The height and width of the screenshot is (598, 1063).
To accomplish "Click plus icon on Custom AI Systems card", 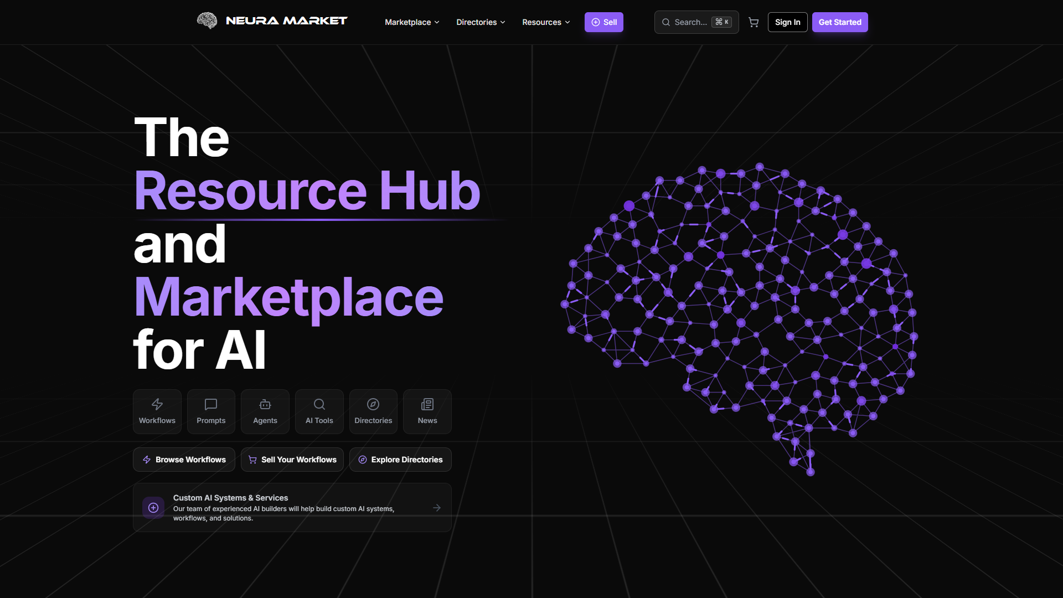I will [153, 508].
